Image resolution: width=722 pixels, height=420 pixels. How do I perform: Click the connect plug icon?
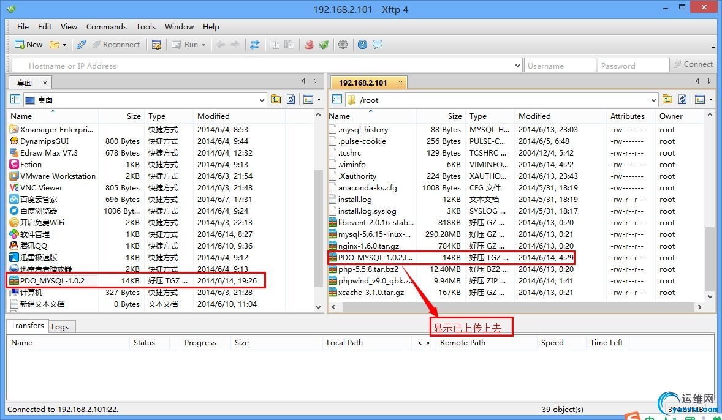pos(81,45)
